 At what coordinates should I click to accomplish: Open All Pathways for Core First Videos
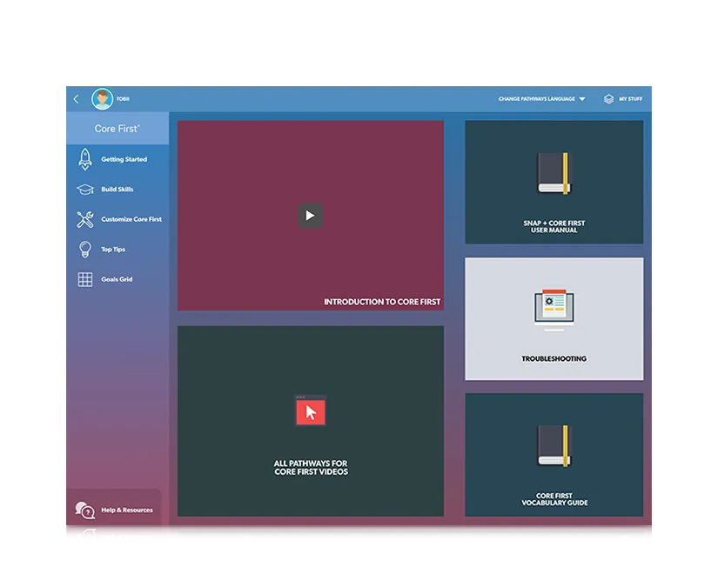(x=311, y=422)
